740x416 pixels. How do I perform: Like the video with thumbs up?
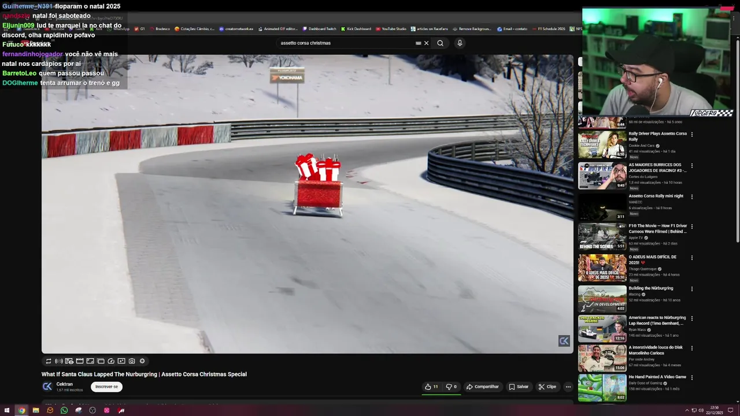pos(431,387)
